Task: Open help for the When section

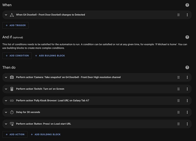Action: click(187, 5)
